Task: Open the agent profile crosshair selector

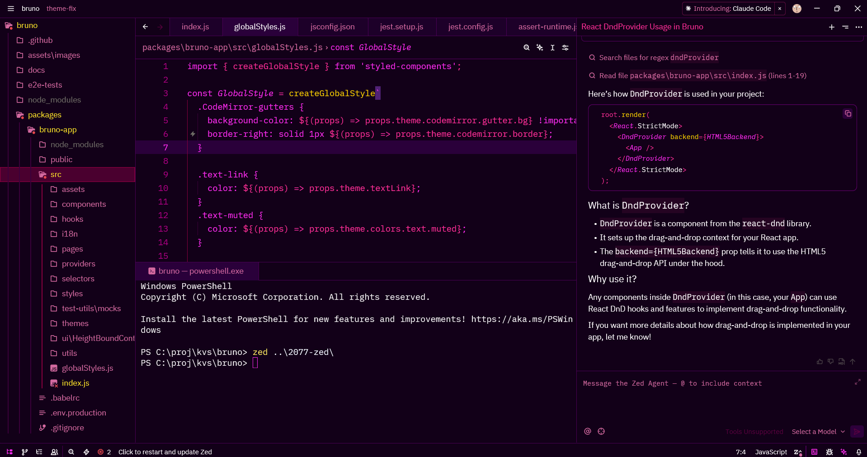Action: (601, 431)
